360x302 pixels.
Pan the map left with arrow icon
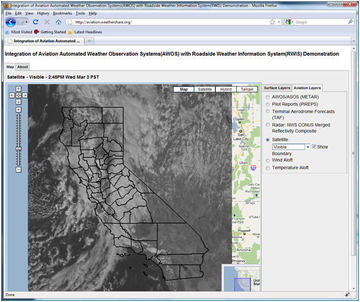pos(12,95)
